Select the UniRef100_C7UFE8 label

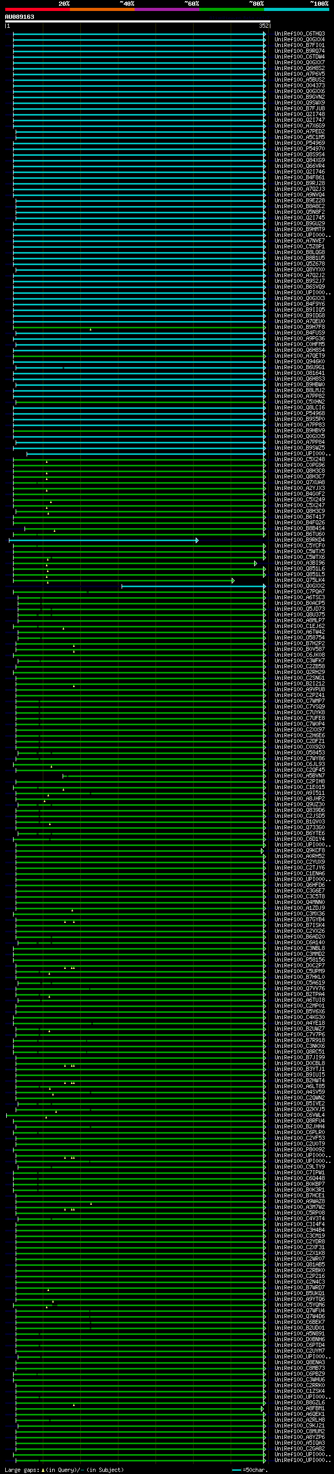pyautogui.click(x=300, y=718)
